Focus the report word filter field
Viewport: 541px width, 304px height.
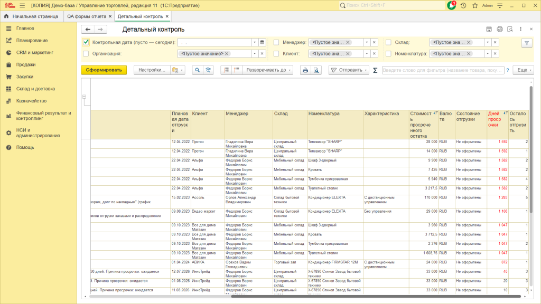[443, 70]
